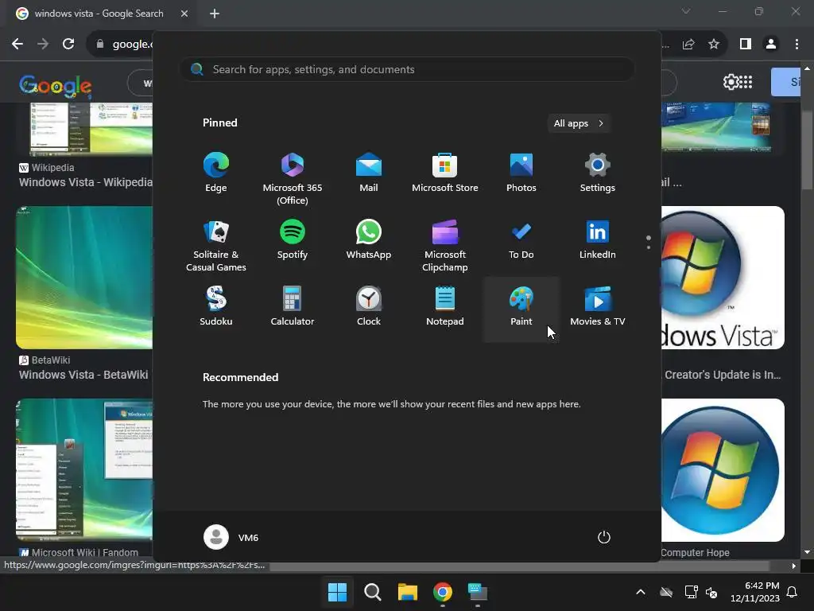
Task: Open taskbar Search
Action: 372,592
